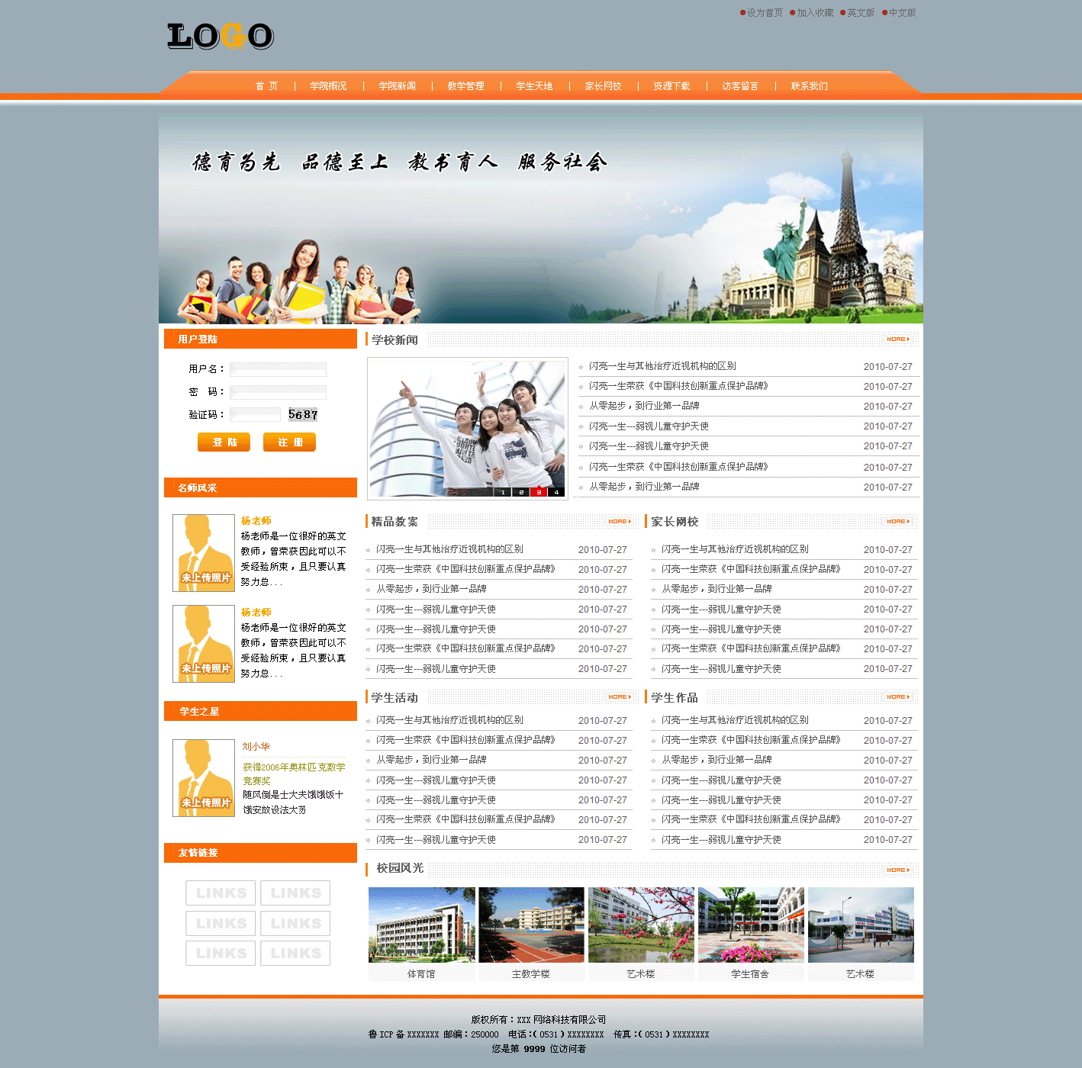Click the captcha image 5687
1082x1068 pixels.
(x=302, y=414)
